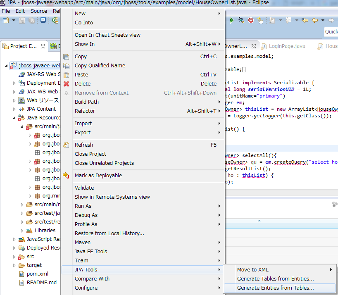Select JPA Tools in context menu
Viewport: 338px width, 295px height.
(x=143, y=270)
